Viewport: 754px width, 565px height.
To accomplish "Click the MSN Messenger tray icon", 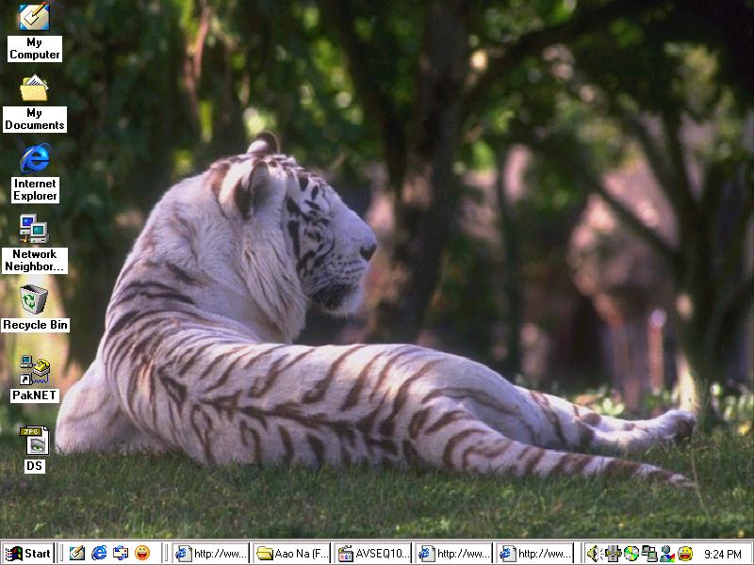I will coord(667,553).
